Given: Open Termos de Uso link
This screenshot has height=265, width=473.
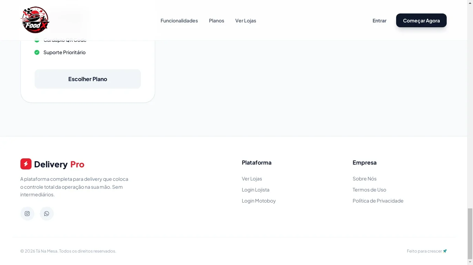Looking at the screenshot, I should [369, 190].
